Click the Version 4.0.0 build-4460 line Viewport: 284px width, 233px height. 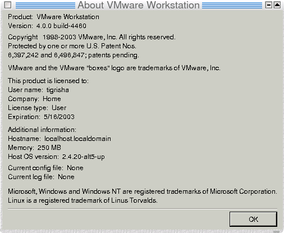(47, 26)
